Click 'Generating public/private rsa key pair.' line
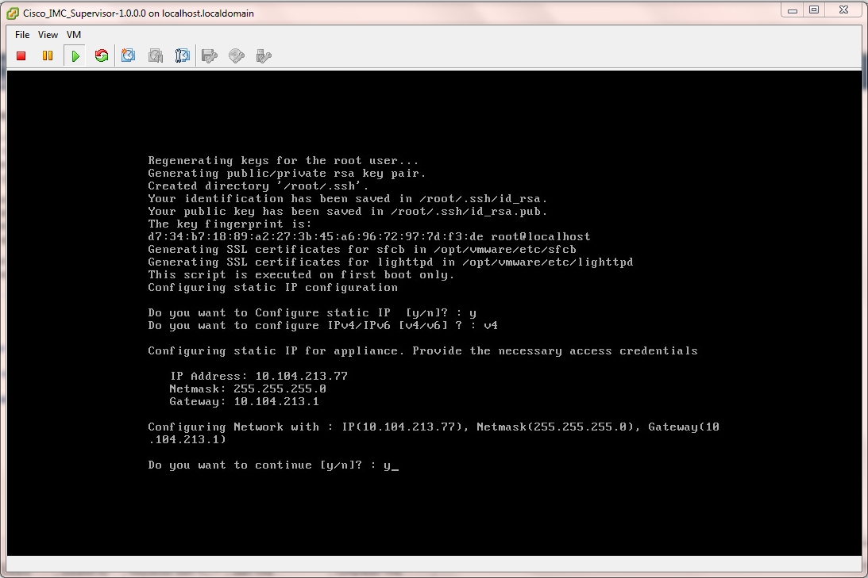Image resolution: width=868 pixels, height=578 pixels. [x=287, y=174]
